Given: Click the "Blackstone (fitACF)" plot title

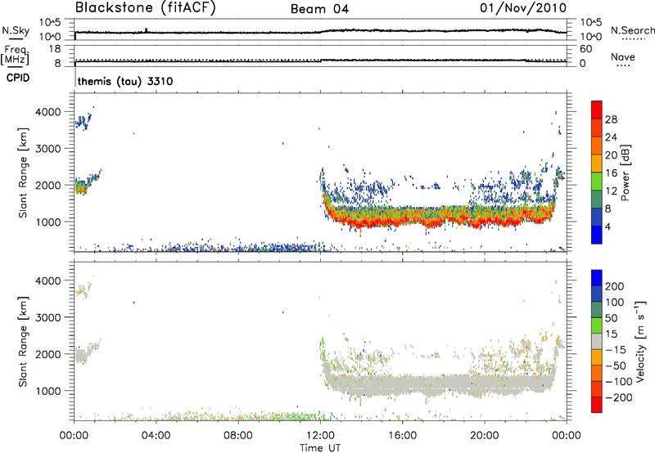Looking at the screenshot, I should click(146, 7).
